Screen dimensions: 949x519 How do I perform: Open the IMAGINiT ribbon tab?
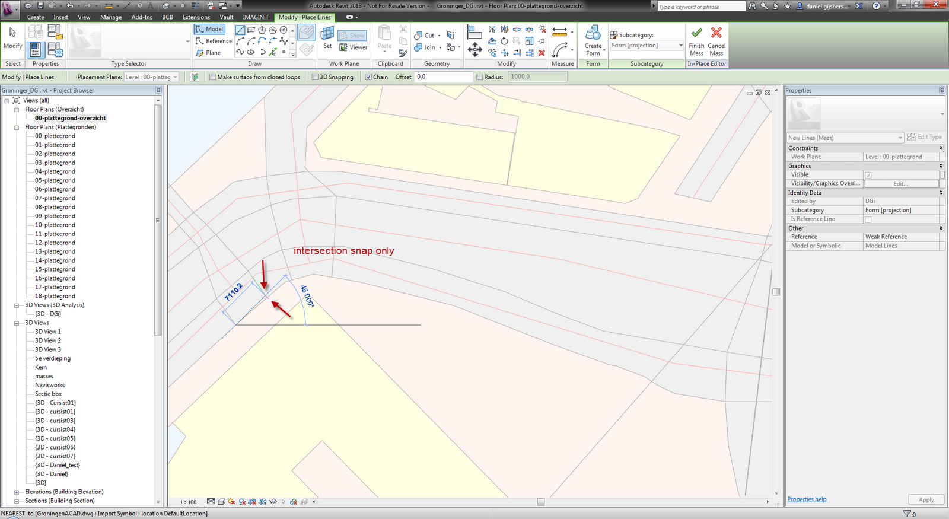(x=256, y=17)
